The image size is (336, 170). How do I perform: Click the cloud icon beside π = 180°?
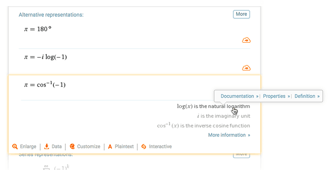246,40
